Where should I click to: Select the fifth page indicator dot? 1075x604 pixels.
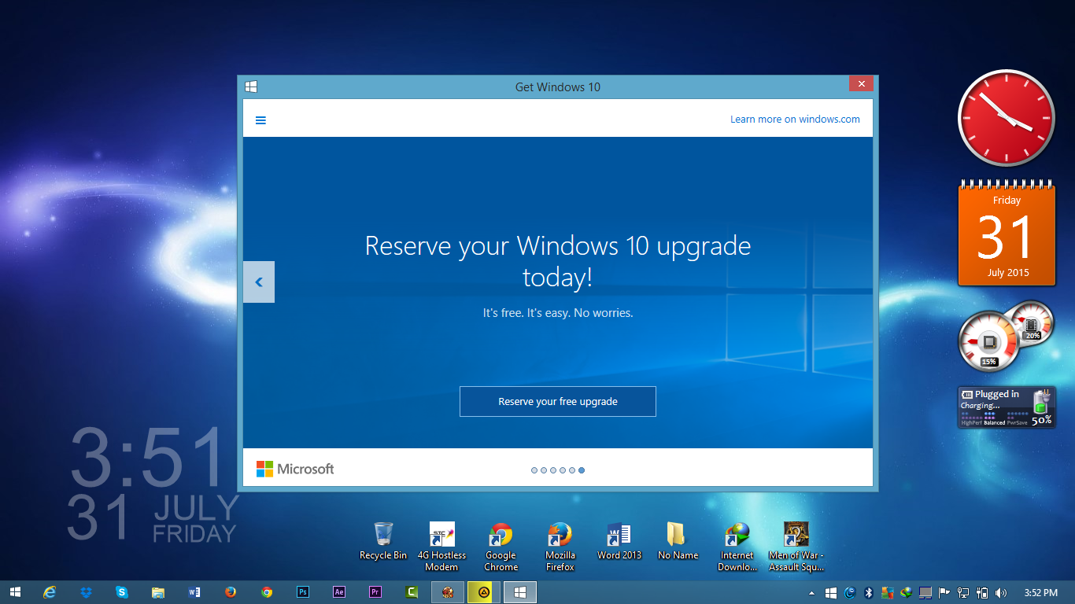572,470
